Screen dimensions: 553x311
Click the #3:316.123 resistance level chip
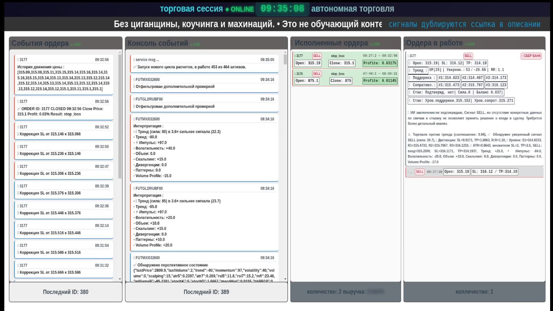496,85
